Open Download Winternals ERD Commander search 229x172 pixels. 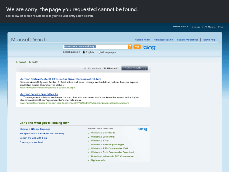pyautogui.click(x=112, y=156)
